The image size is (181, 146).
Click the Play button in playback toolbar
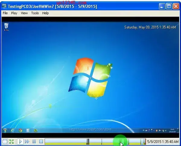point(21,141)
